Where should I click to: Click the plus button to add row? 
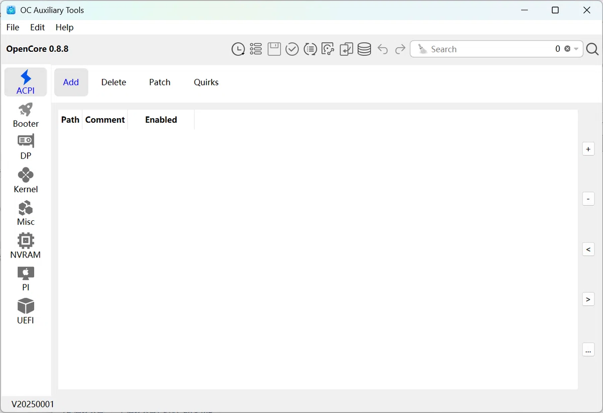[588, 149]
